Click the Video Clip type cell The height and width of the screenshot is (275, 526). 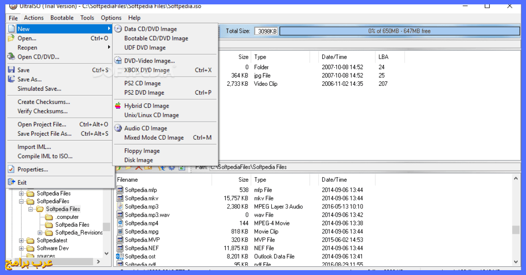pos(266,84)
